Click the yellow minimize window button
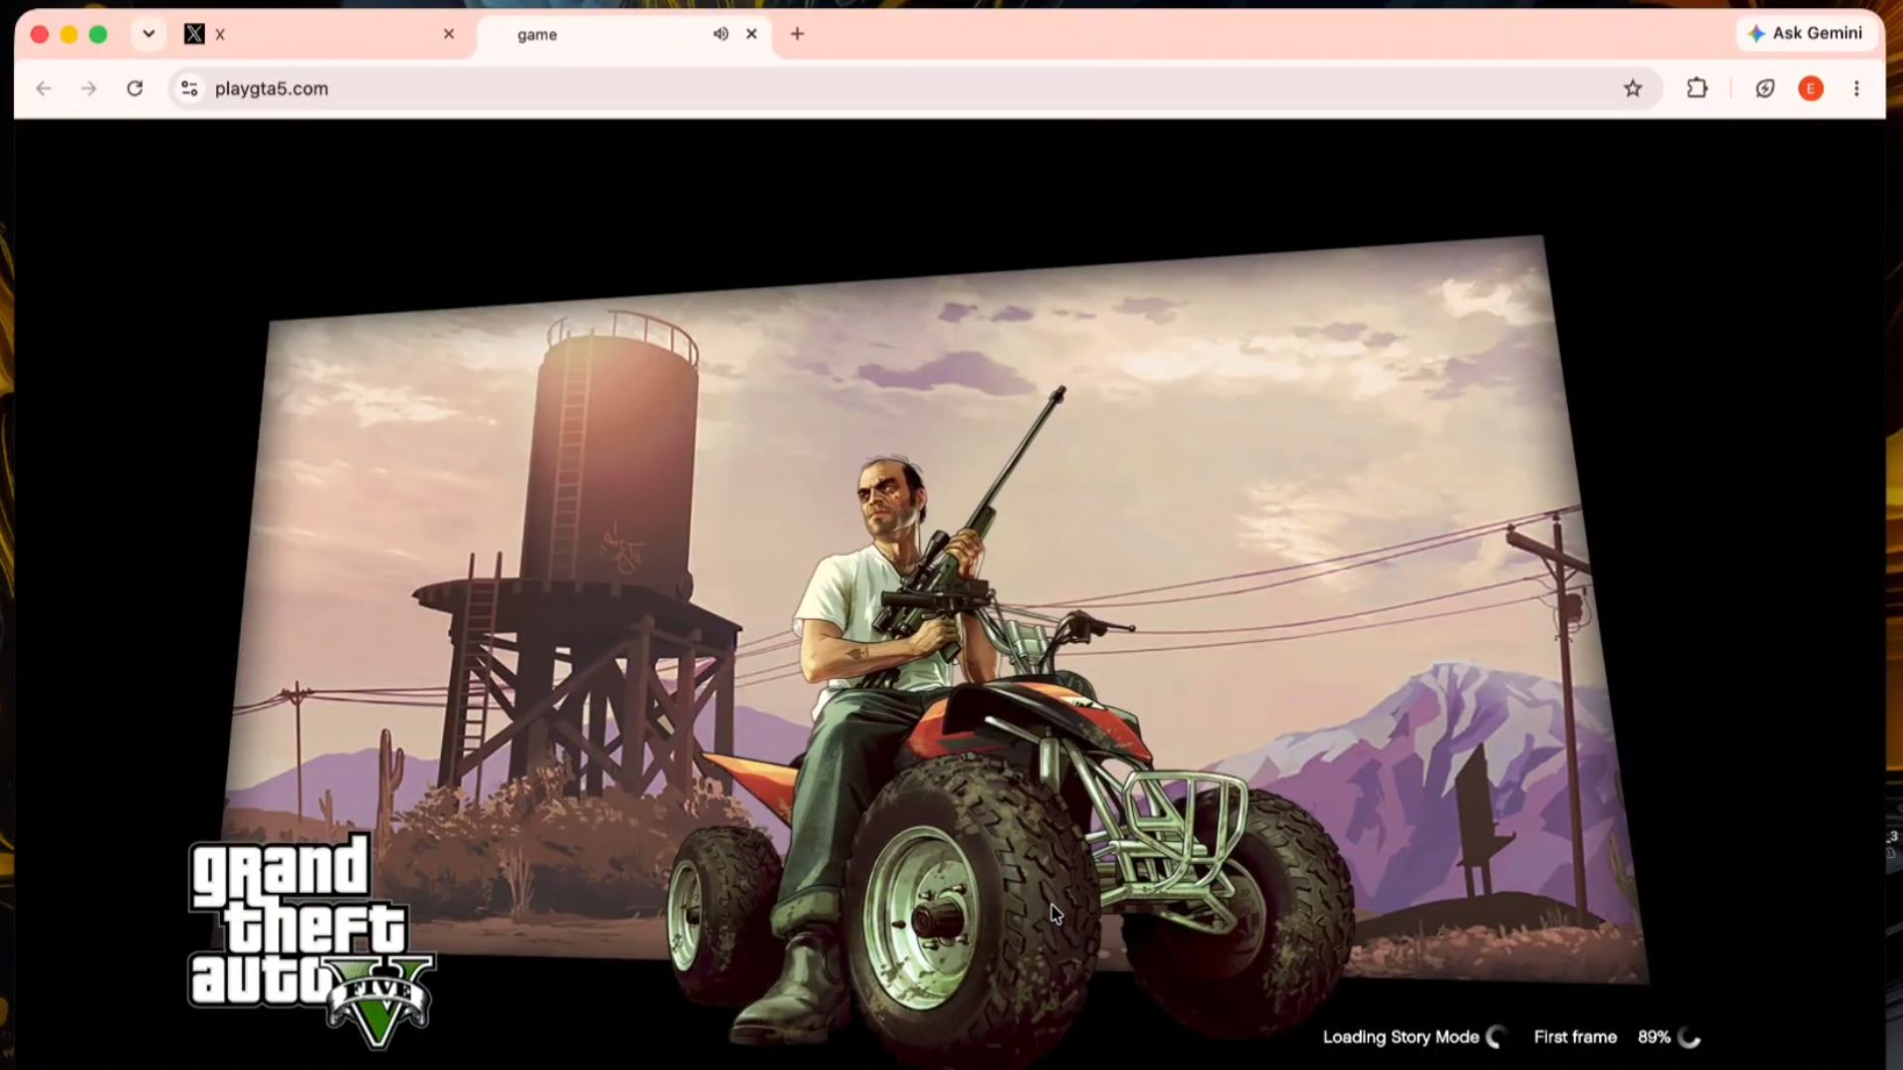The height and width of the screenshot is (1070, 1903). point(68,35)
